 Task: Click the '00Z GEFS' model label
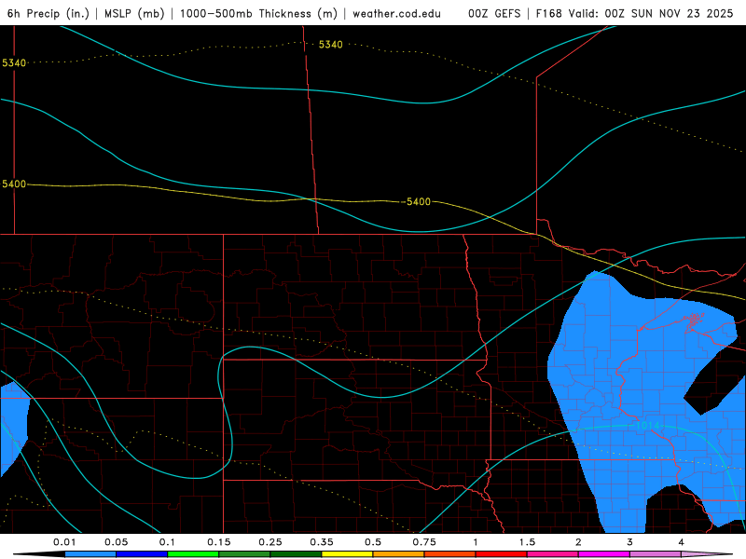tap(494, 14)
